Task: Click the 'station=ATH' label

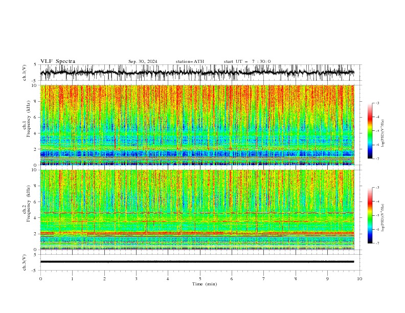Action: pyautogui.click(x=190, y=61)
